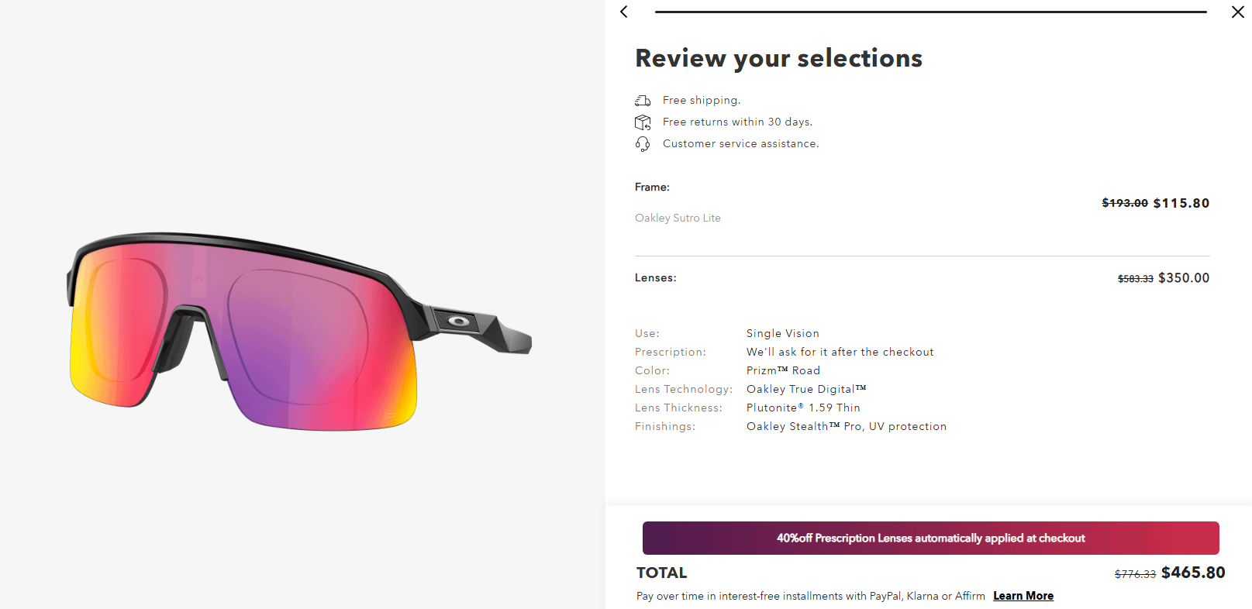
Task: Click the free shipping truck icon
Action: click(643, 101)
